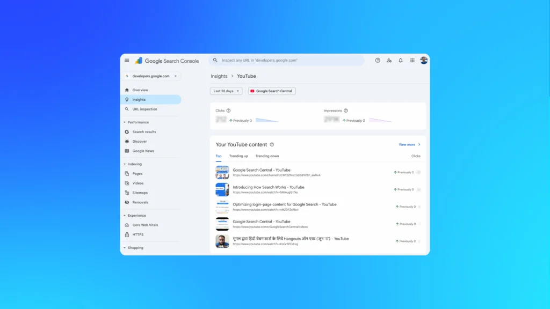This screenshot has width=550, height=309.
Task: Click the Google Search Central channel filter
Action: point(272,91)
